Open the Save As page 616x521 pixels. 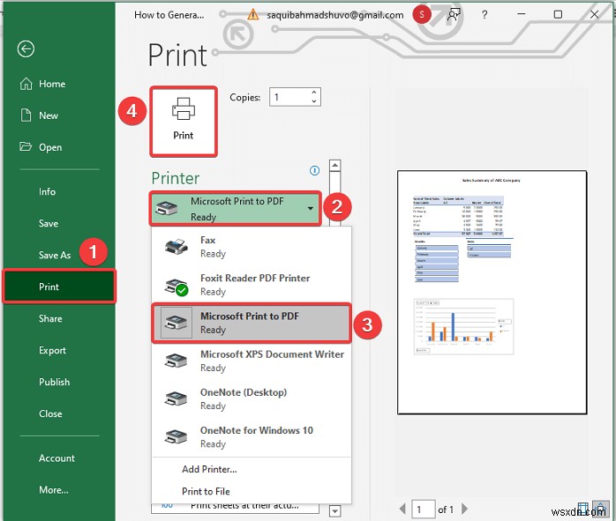pyautogui.click(x=55, y=256)
